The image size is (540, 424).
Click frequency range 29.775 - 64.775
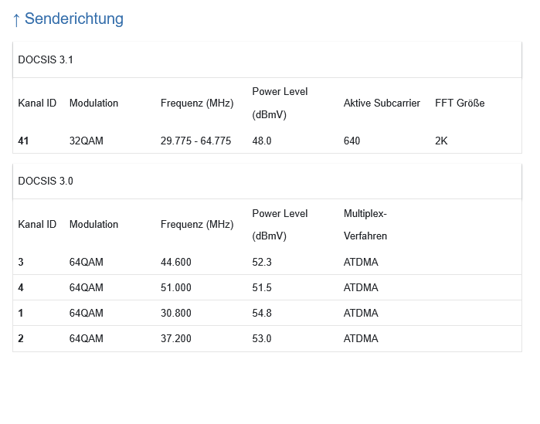195,141
